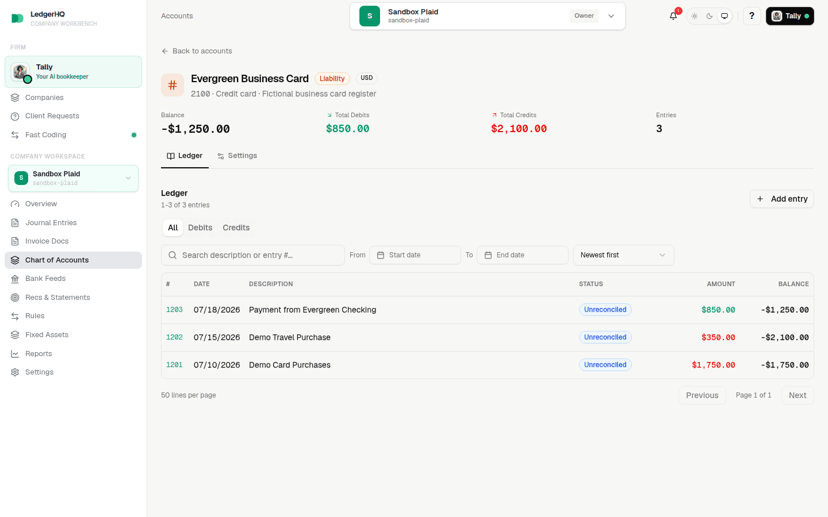Expand Sandbox Plaid workspace selector in sidebar
Screen dimensions: 828x517
coord(73,178)
